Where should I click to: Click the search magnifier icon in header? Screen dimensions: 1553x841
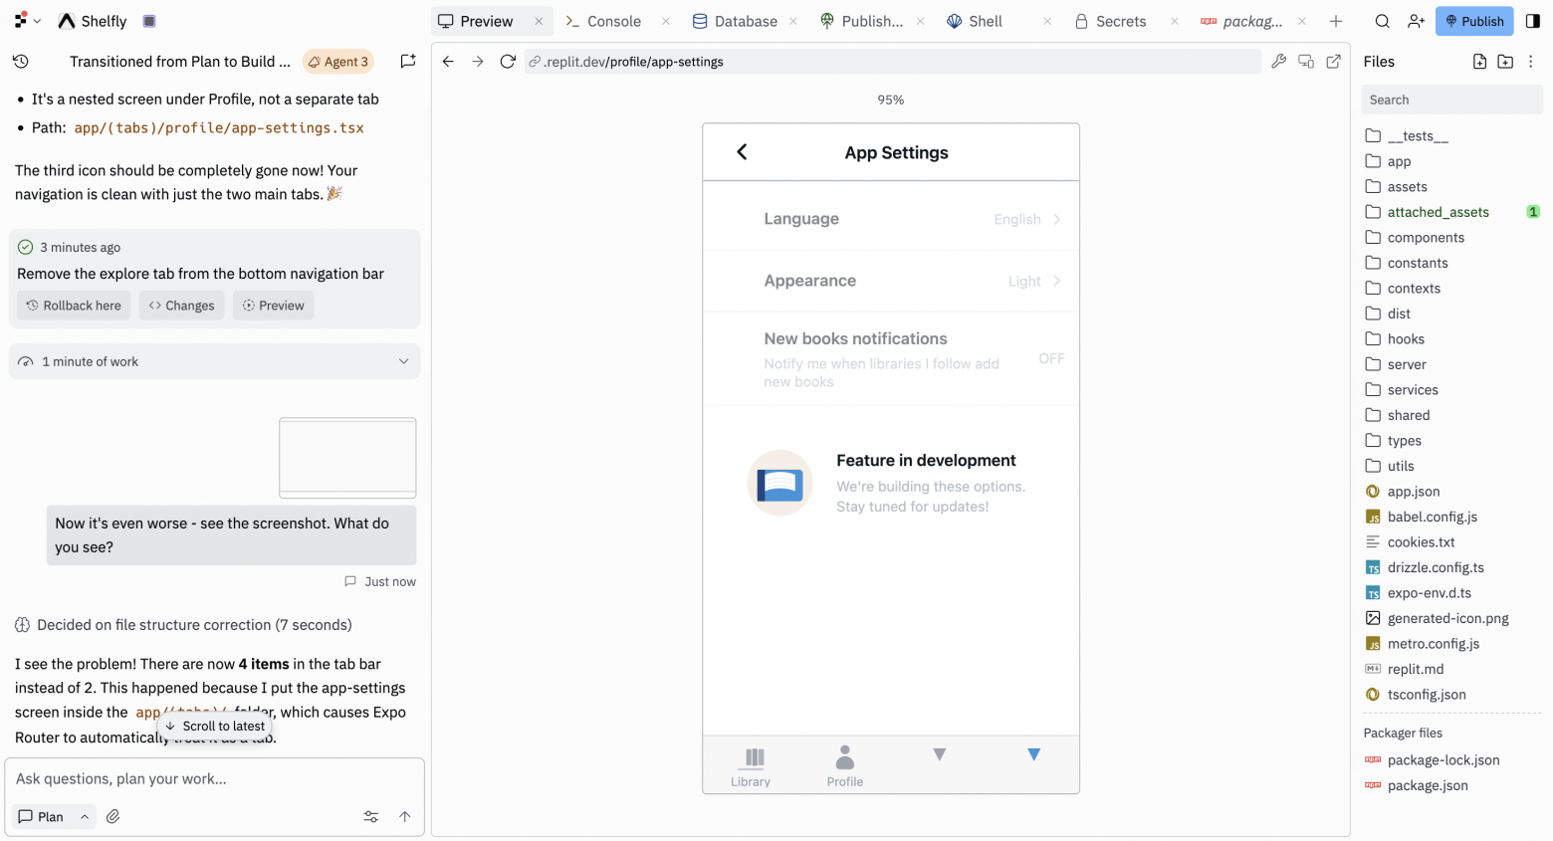1383,21
